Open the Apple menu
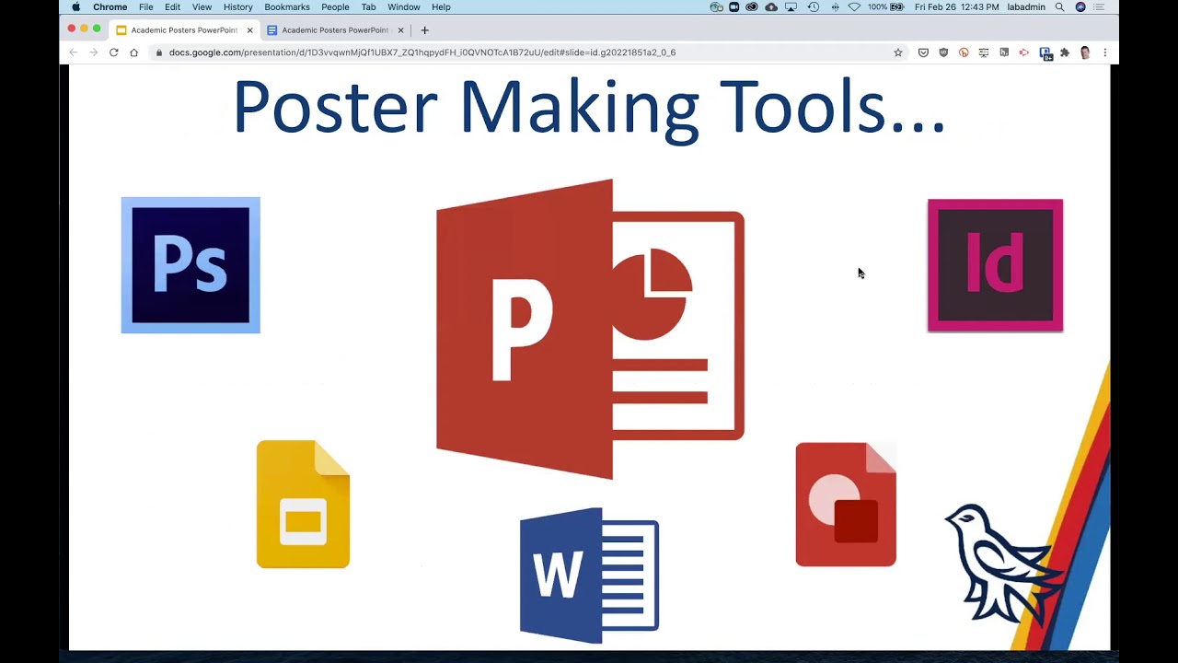Screen dimensions: 1178x663 (x=76, y=7)
